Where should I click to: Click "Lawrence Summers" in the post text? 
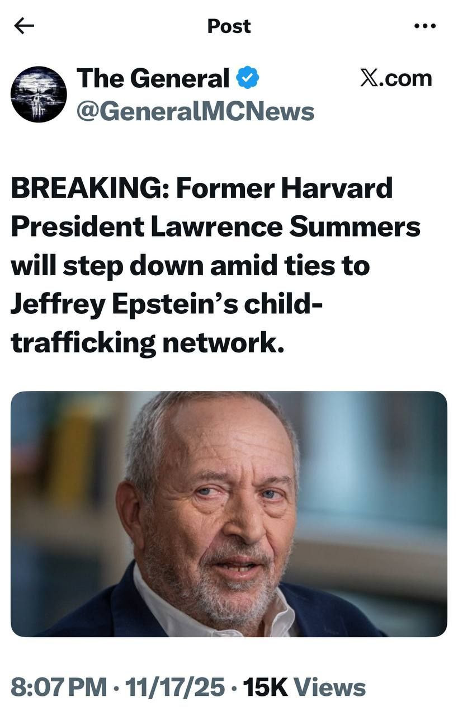coord(284,227)
